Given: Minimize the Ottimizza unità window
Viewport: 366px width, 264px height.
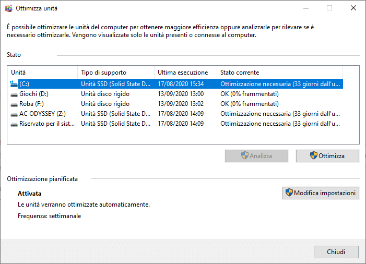Looking at the screenshot, I should tap(305, 8).
